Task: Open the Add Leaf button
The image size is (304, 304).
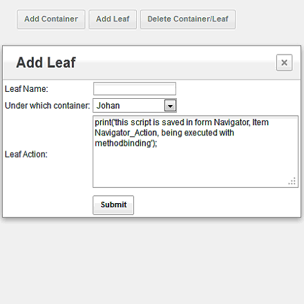Action: coord(113,19)
